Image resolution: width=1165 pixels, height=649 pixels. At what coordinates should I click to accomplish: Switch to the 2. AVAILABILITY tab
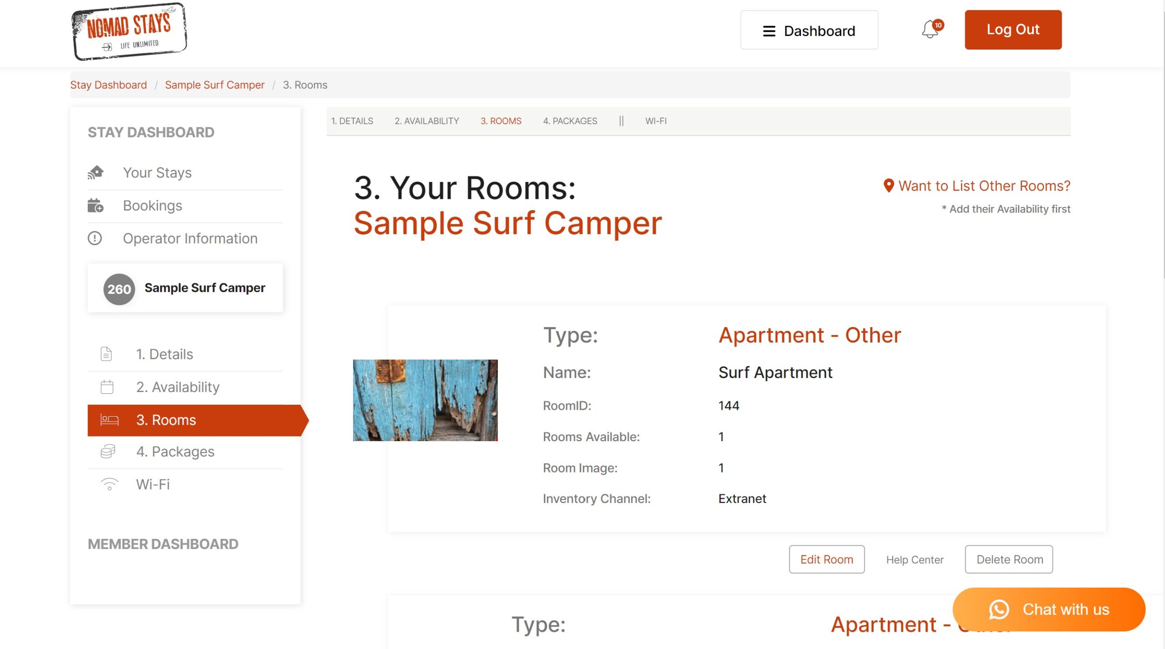click(x=426, y=121)
